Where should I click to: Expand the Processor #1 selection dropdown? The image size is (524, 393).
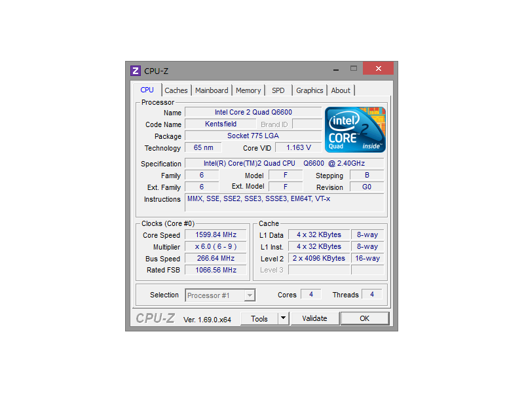point(249,295)
